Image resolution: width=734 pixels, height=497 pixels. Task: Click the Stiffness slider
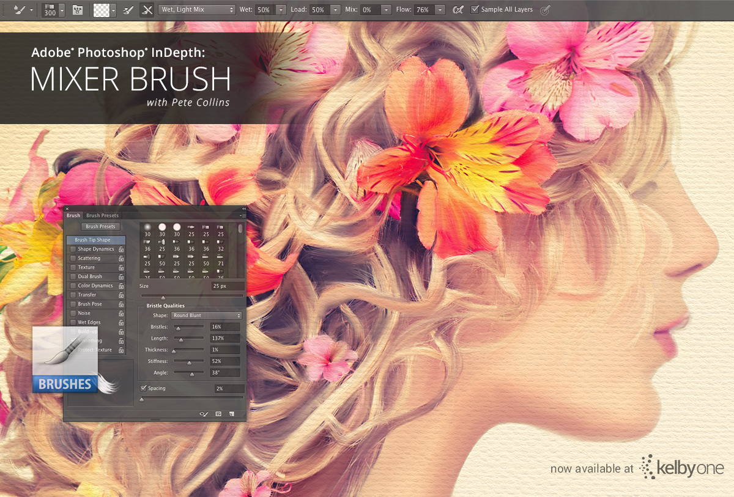188,362
